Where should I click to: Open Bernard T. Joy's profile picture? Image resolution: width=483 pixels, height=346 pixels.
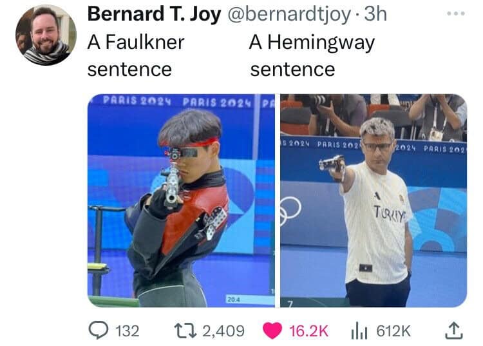tap(46, 35)
